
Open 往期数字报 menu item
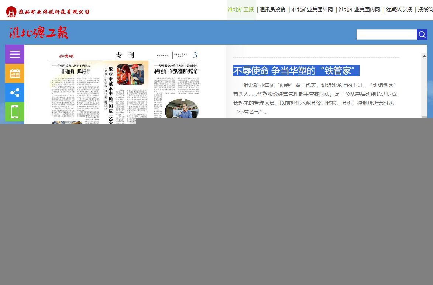tap(399, 10)
